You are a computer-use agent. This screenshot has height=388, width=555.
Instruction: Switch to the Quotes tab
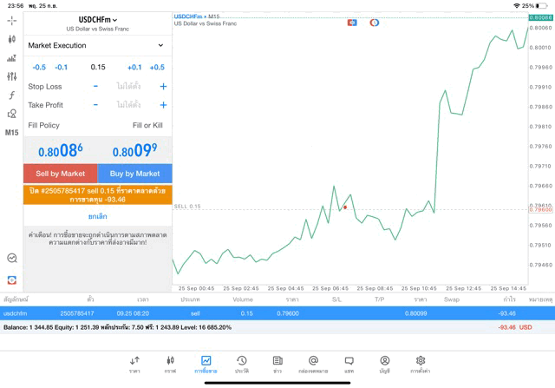point(134,364)
